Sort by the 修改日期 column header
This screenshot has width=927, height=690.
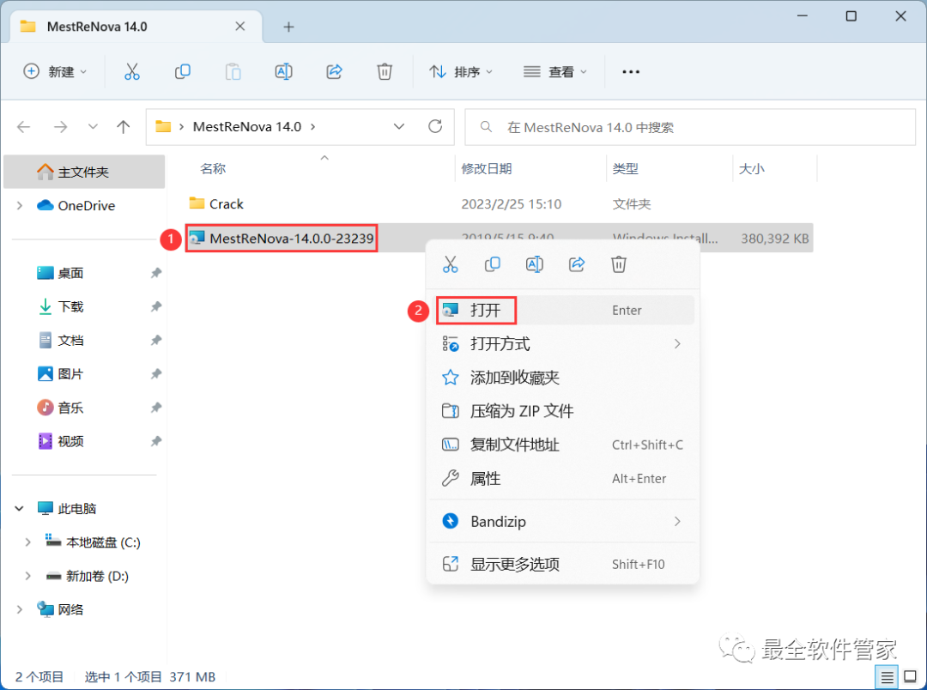pos(486,168)
